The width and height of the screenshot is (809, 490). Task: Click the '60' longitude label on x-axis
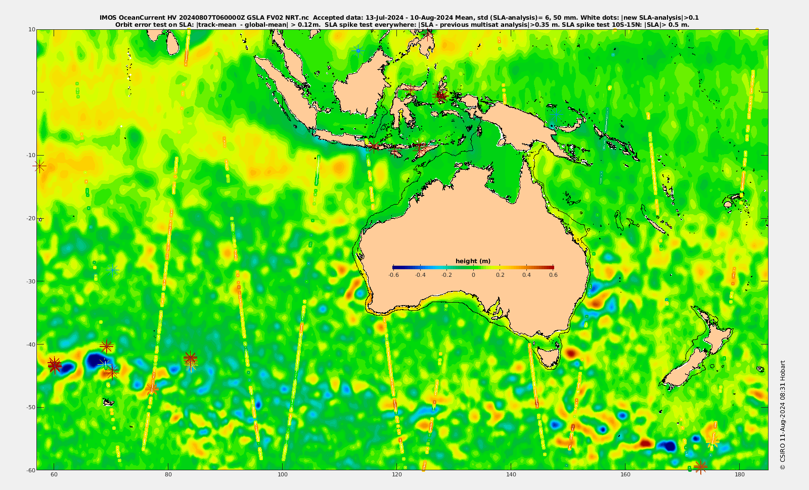point(54,475)
